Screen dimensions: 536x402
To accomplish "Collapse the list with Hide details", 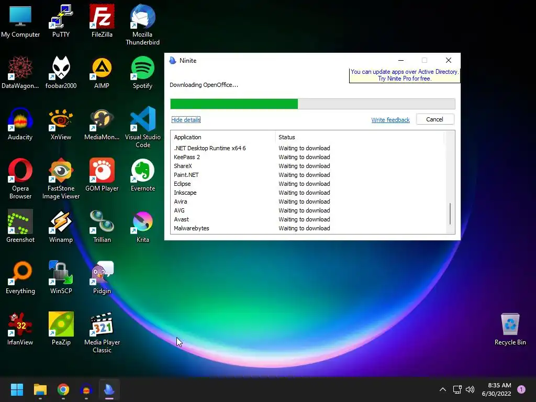I will (186, 120).
